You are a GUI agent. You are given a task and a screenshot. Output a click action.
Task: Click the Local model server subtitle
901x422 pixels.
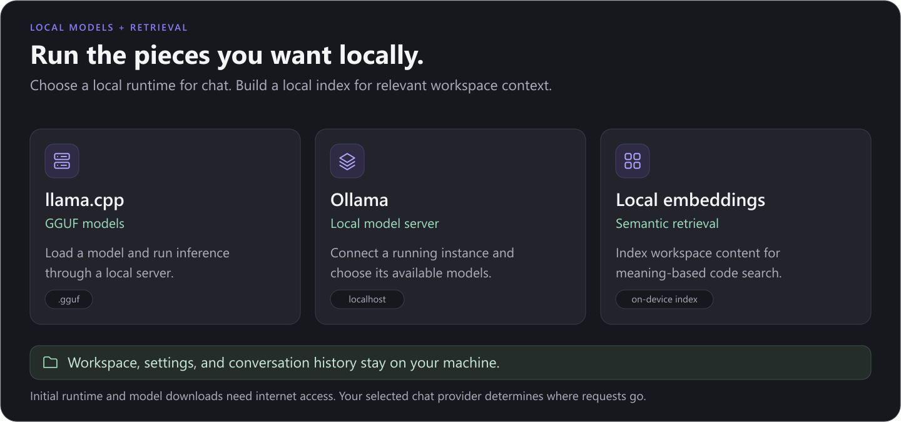click(x=385, y=224)
